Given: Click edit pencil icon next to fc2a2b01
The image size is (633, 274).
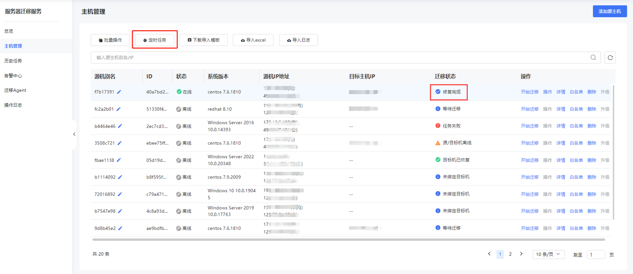Looking at the screenshot, I should 118,109.
